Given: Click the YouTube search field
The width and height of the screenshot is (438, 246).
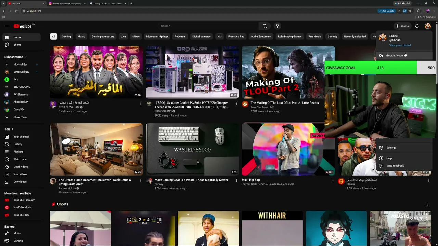Looking at the screenshot, I should point(208,26).
